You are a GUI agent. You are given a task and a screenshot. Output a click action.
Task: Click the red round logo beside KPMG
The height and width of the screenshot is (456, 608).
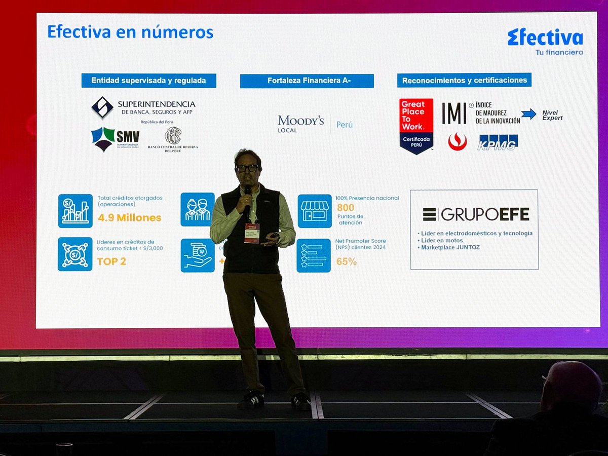tap(457, 142)
